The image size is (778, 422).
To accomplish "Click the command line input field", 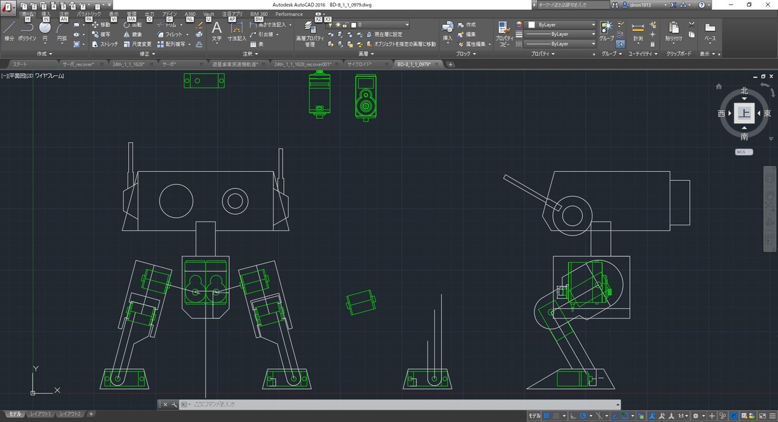I will pyautogui.click(x=402, y=405).
